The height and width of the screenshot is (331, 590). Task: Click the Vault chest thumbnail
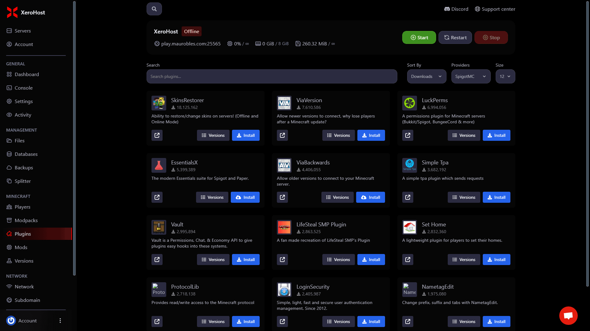(x=159, y=227)
